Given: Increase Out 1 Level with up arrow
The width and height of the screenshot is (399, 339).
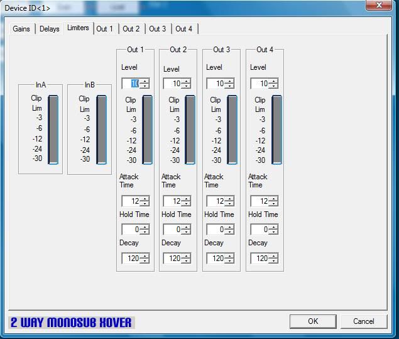Looking at the screenshot, I should [145, 81].
